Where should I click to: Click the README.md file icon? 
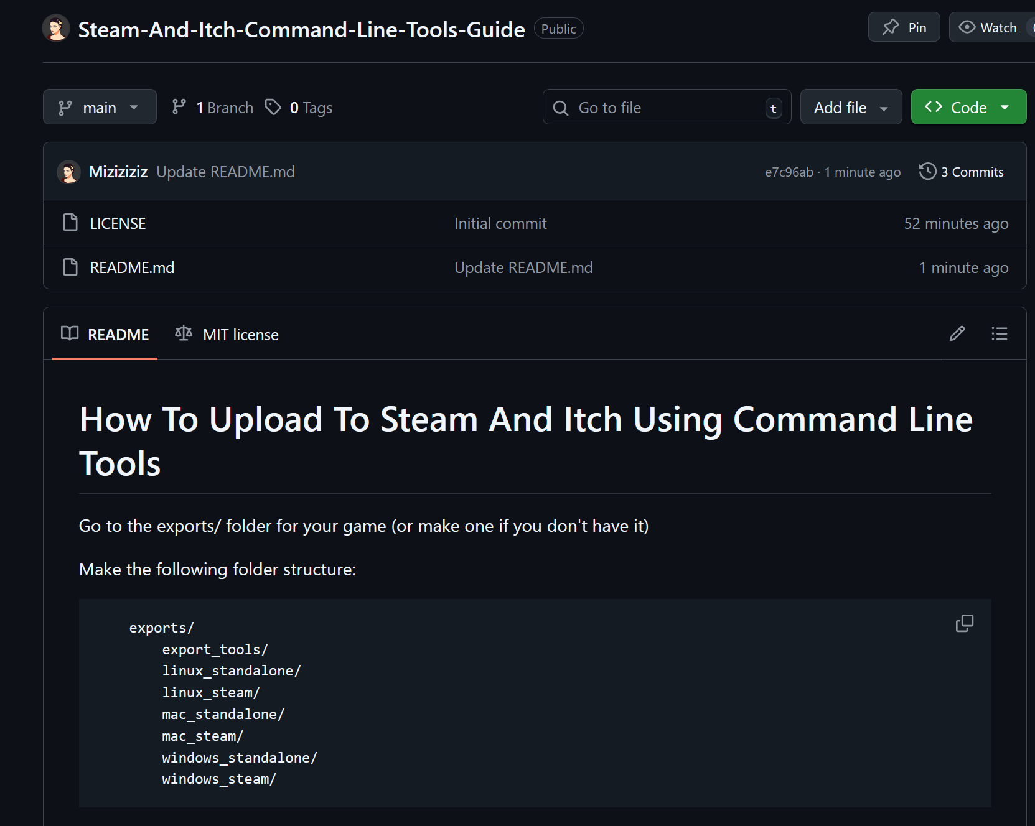[70, 267]
